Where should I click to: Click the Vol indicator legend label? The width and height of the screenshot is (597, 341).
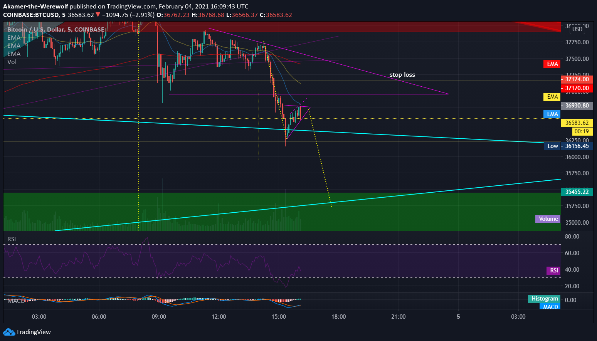coord(12,62)
